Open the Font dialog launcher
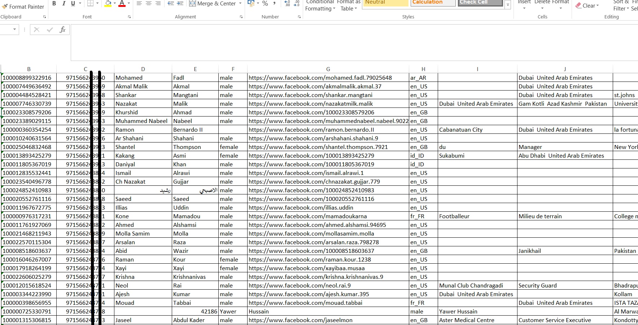This screenshot has width=638, height=325. pos(129,17)
